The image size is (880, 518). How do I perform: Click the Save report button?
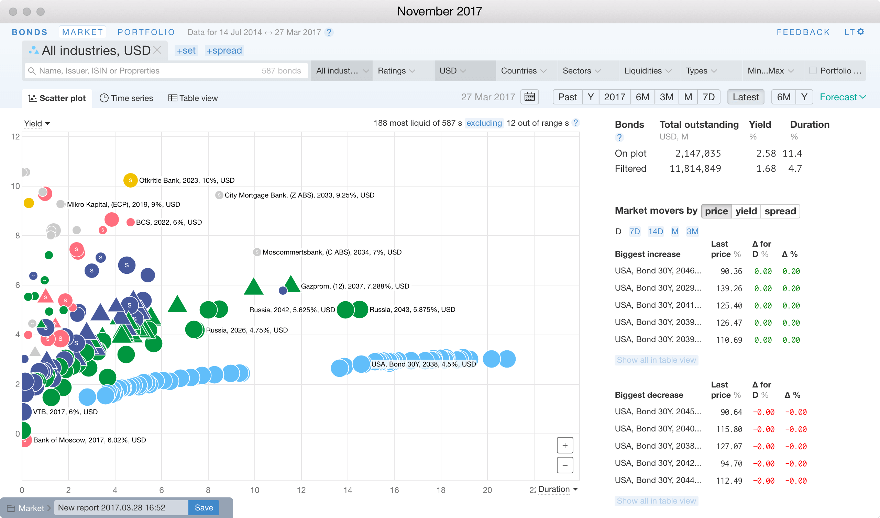pyautogui.click(x=204, y=508)
